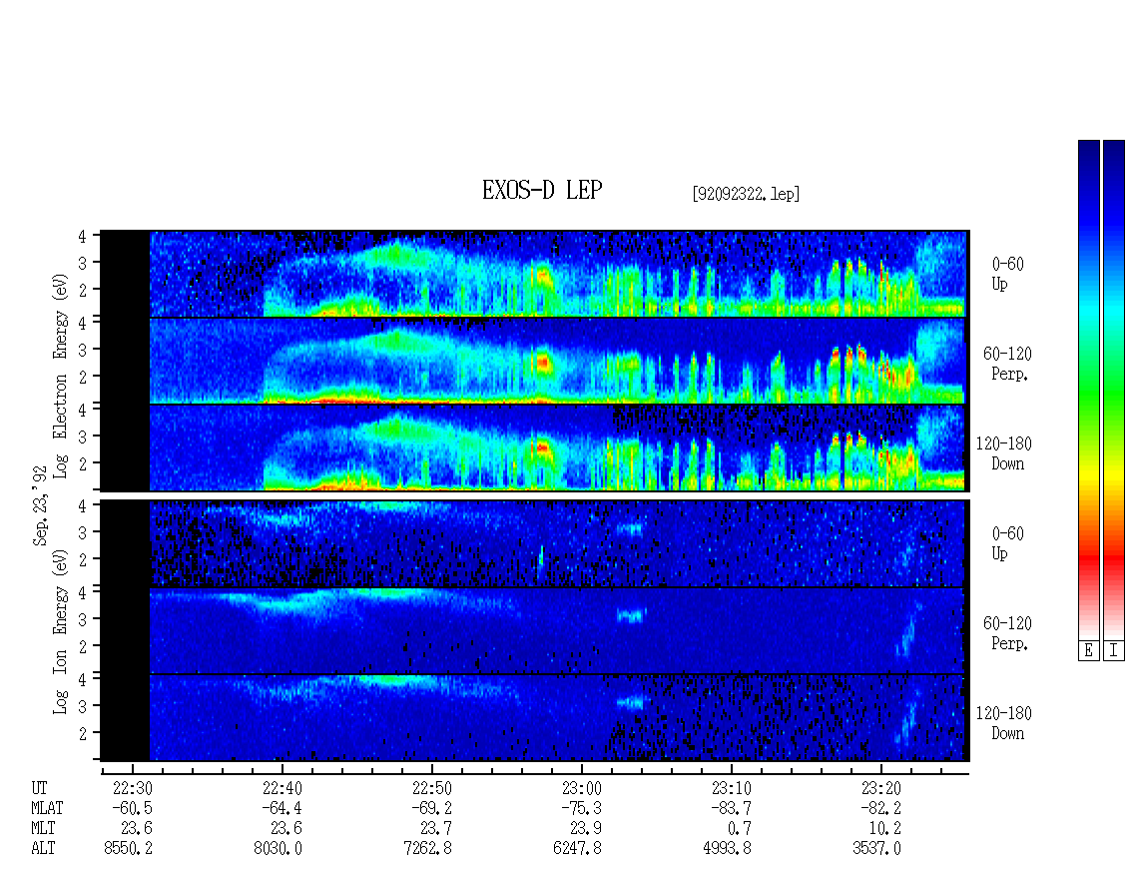The width and height of the screenshot is (1128, 874).
Task: Click the I label box under the color bar
Action: point(1114,651)
